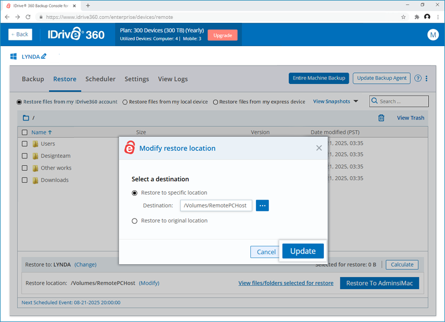Click Update Backup Agent button
This screenshot has width=445, height=322.
click(x=382, y=78)
